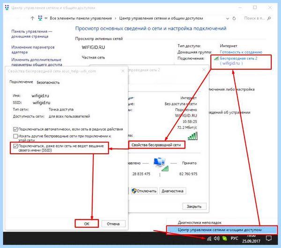The image size is (281, 248).
Task: Switch to the Безопасность tab
Action: (48, 83)
